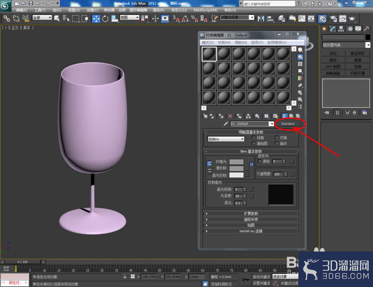Open the Utilities hammer panel tab

pyautogui.click(x=366, y=29)
